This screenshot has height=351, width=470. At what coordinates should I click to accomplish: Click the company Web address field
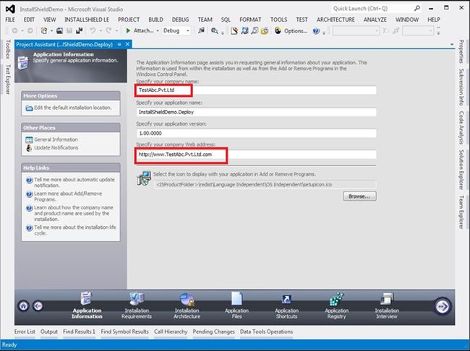click(x=256, y=155)
